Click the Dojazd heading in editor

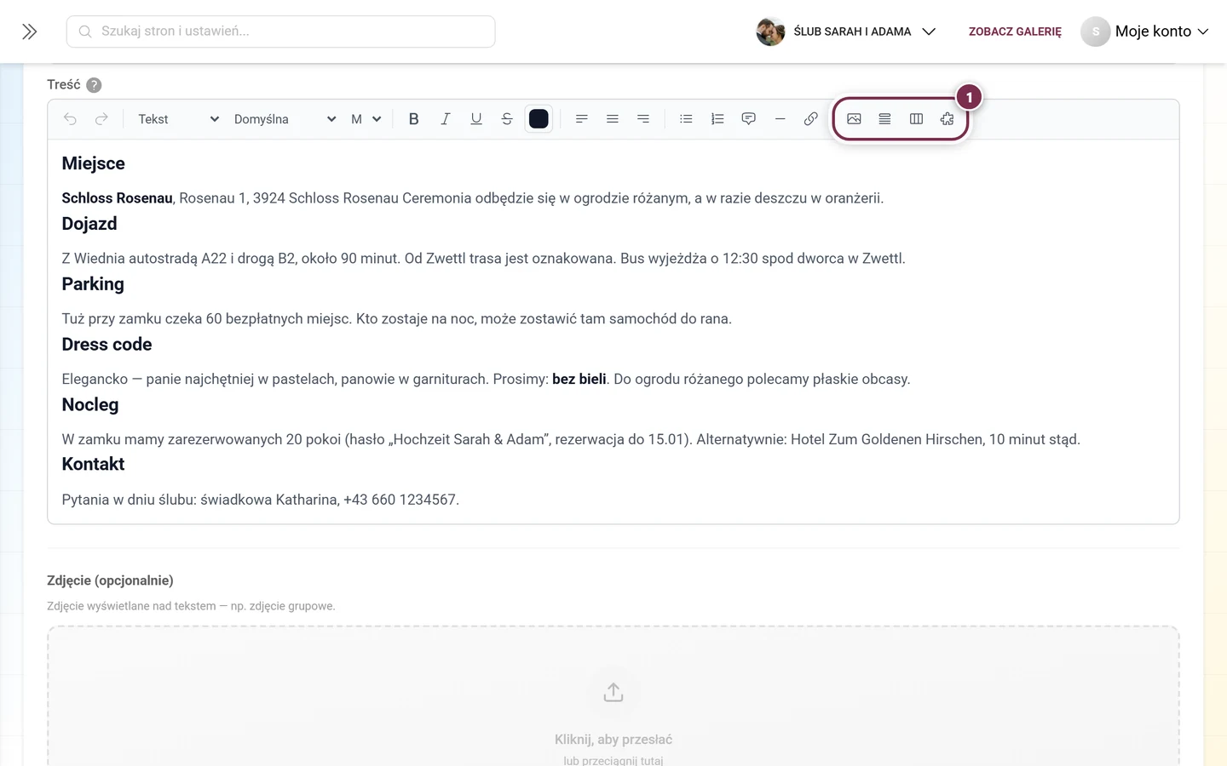coord(89,224)
